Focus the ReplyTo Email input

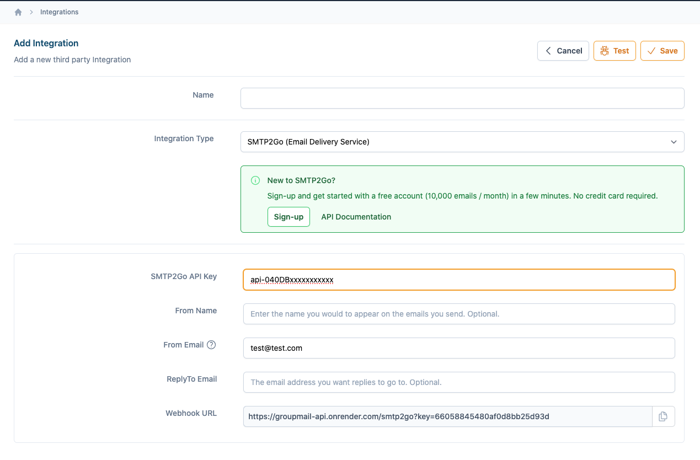(x=458, y=382)
